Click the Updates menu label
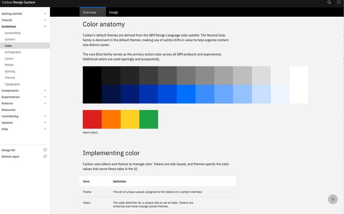The height and width of the screenshot is (214, 344). [x=7, y=123]
